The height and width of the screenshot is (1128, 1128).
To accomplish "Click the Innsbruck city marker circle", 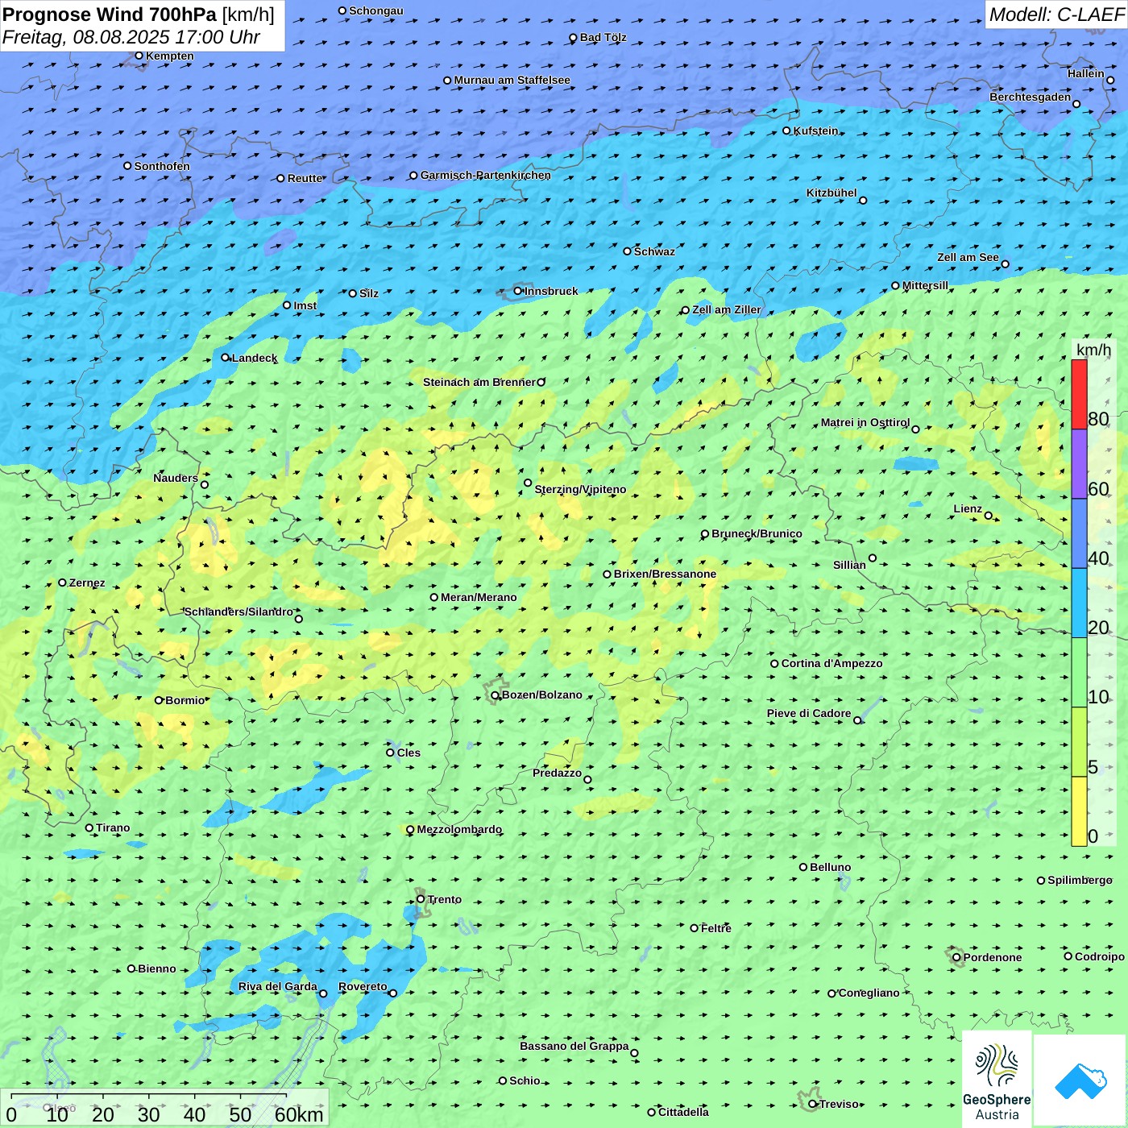I will [518, 291].
